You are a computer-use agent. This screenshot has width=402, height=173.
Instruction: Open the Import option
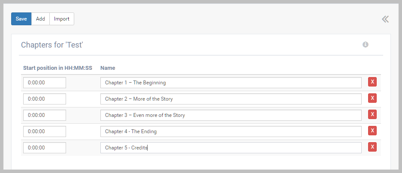click(x=62, y=19)
